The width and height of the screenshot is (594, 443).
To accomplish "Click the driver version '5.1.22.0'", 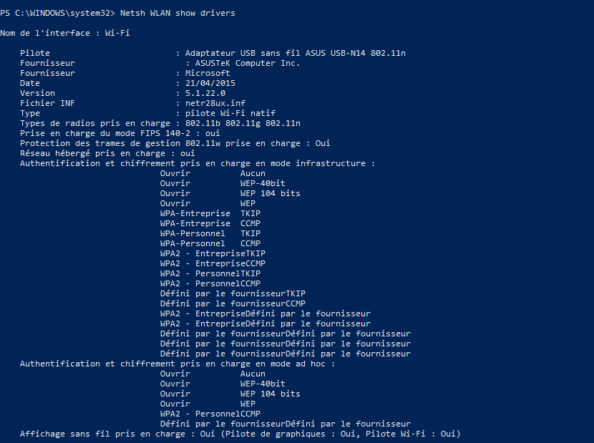I will 205,93.
